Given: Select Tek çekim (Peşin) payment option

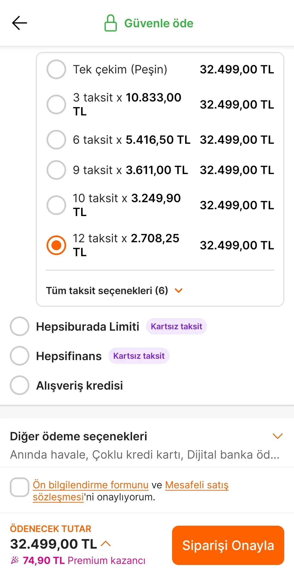Looking at the screenshot, I should 56,69.
